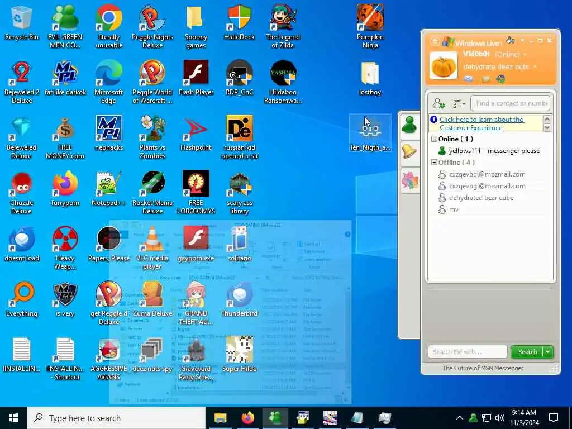Collapse the Online ( 1 ) group

[434, 139]
